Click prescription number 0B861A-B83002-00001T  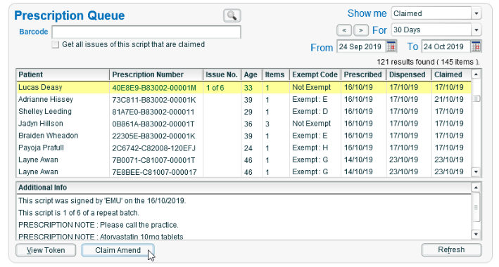coord(153,124)
